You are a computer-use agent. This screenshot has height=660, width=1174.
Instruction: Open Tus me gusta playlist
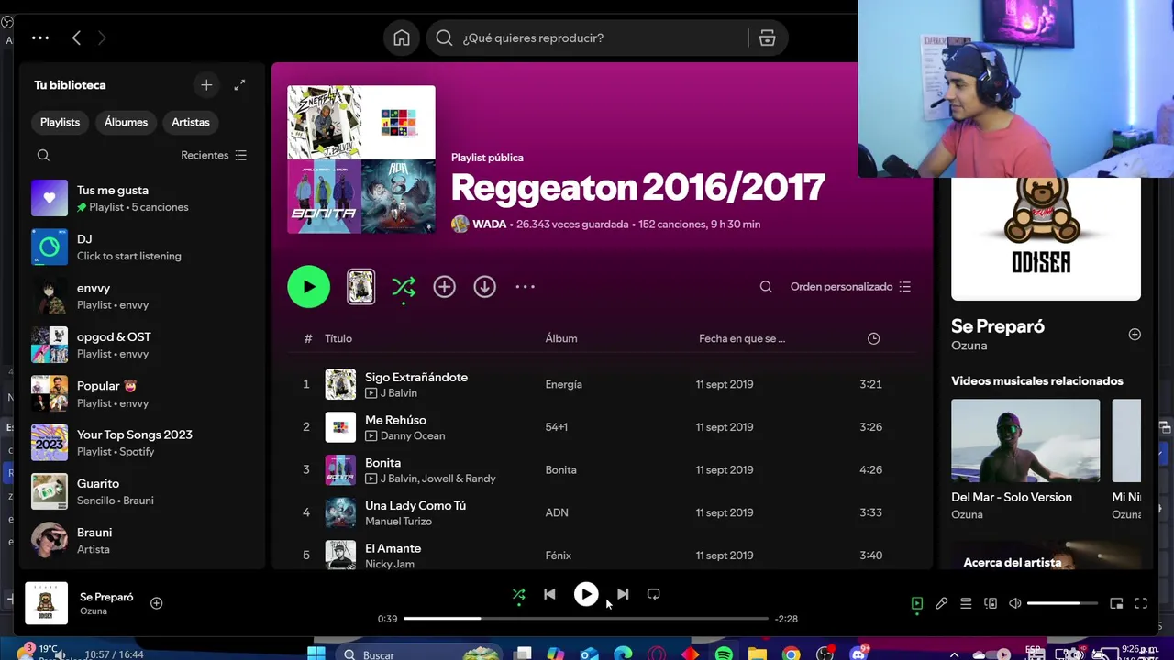142,198
